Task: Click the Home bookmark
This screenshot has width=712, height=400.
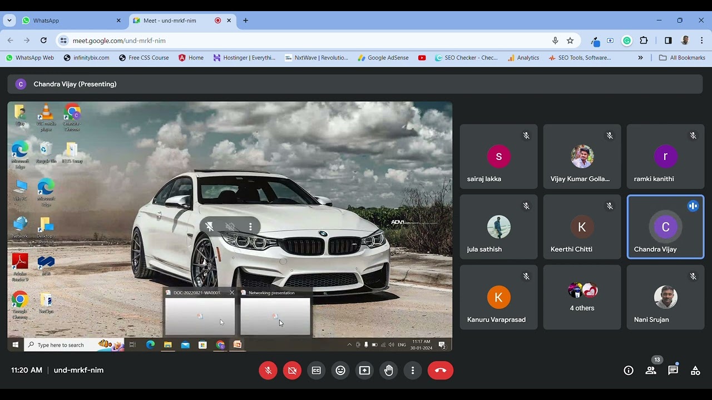Action: (x=191, y=58)
